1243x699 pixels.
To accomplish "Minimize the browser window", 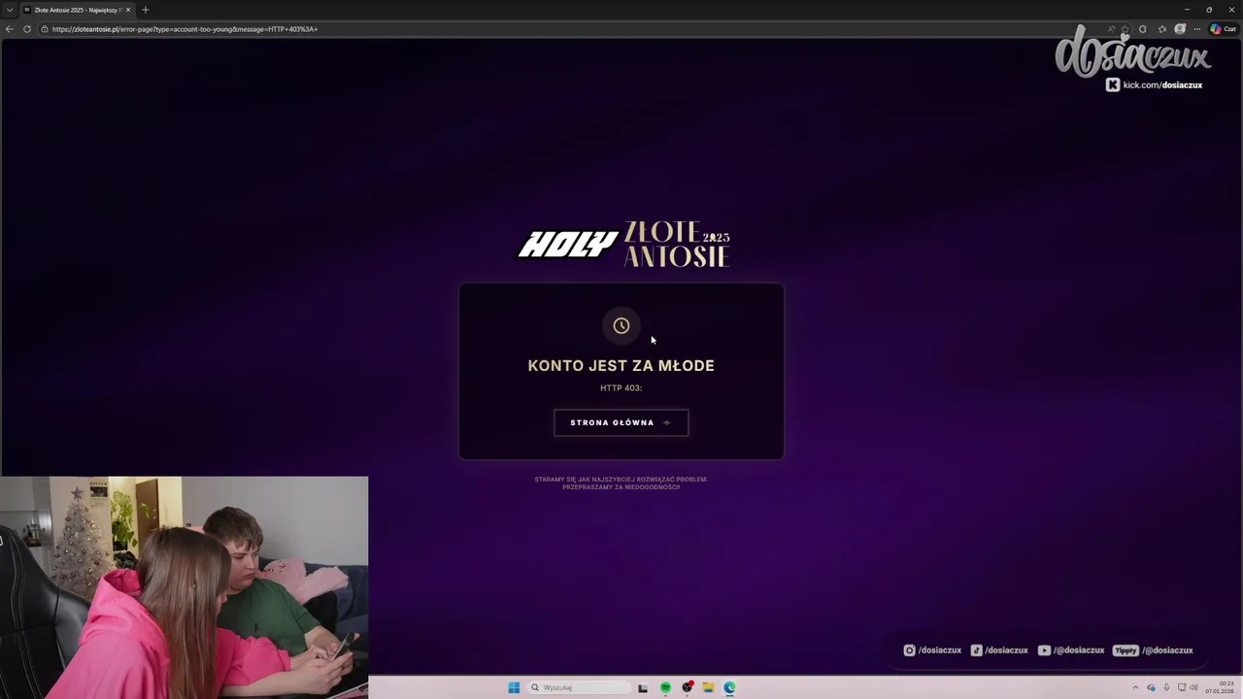I will click(x=1187, y=10).
